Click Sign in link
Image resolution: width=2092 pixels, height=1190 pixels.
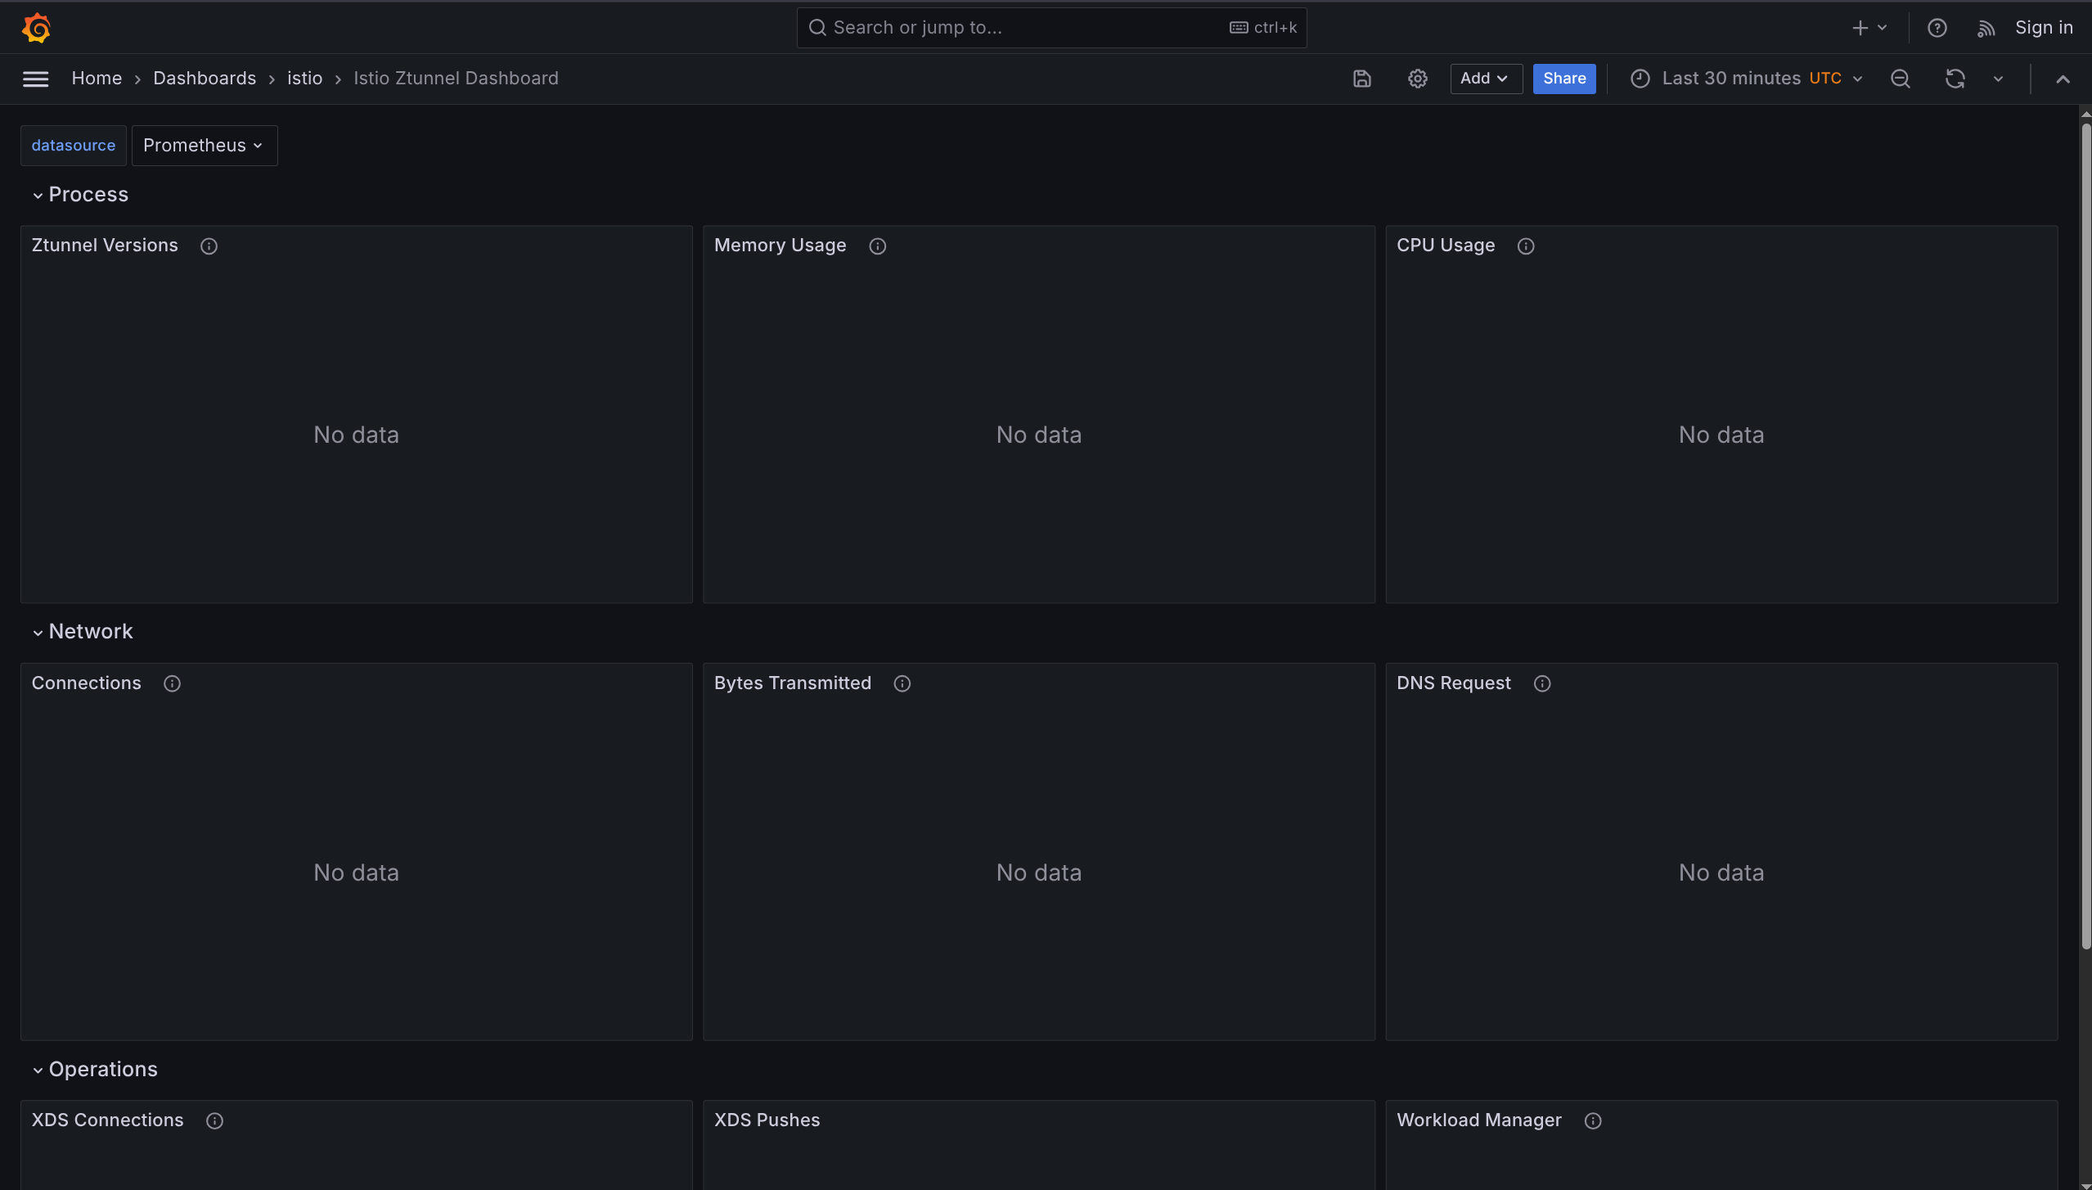[2044, 27]
